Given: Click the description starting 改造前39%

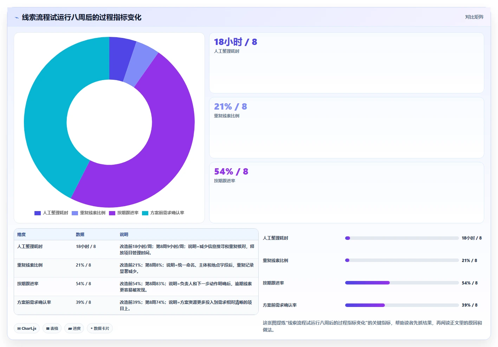Looking at the screenshot, I should point(186,306).
